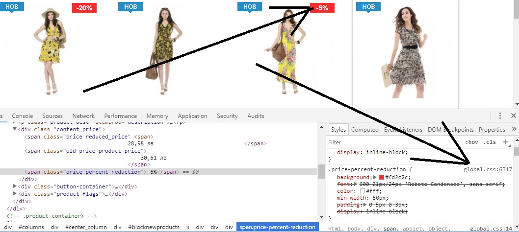Screen dimensions: 519x232
Task: Click the color: #fff declaration
Action: point(360,191)
